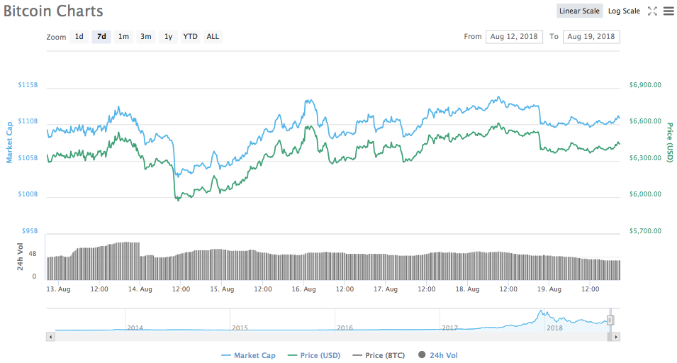
Task: Click the "$110B" market cap axis label
Action: click(28, 121)
